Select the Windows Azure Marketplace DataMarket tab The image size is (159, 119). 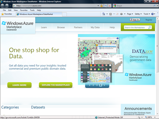coord(39,14)
